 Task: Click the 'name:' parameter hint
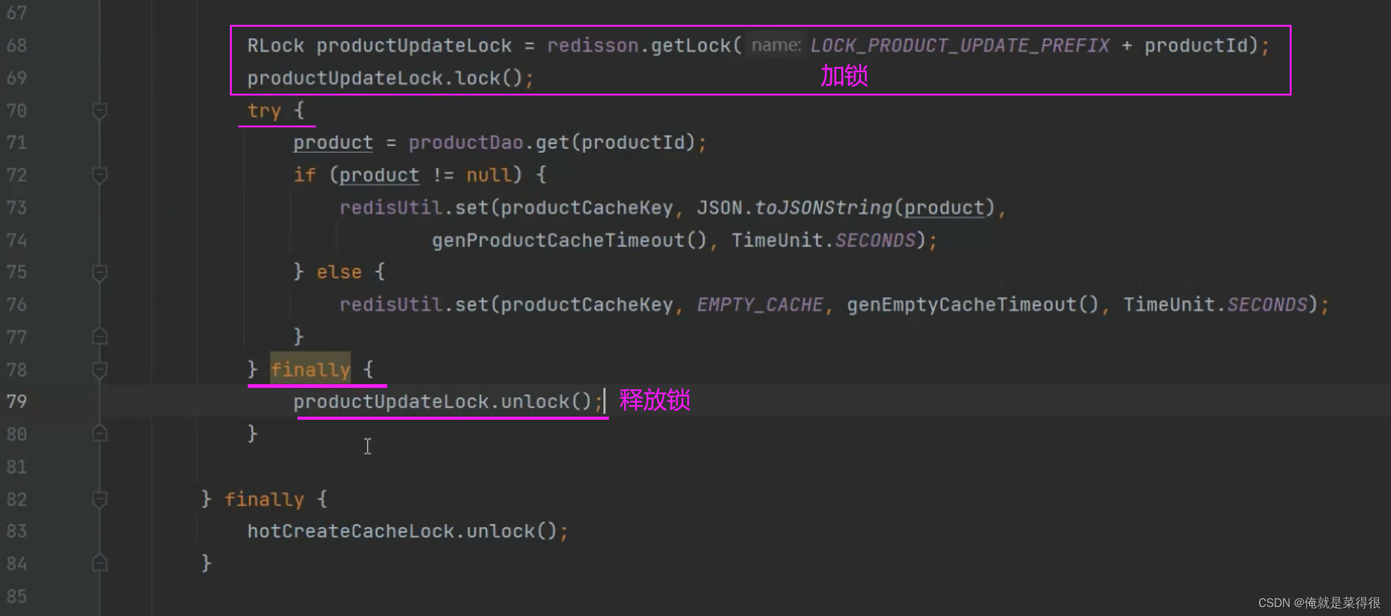tap(776, 45)
